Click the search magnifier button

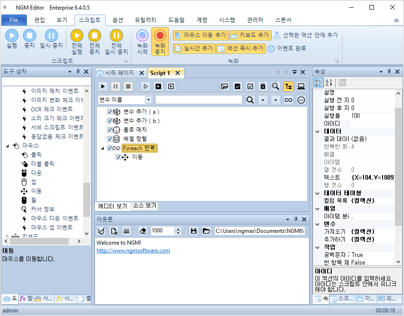[250, 100]
